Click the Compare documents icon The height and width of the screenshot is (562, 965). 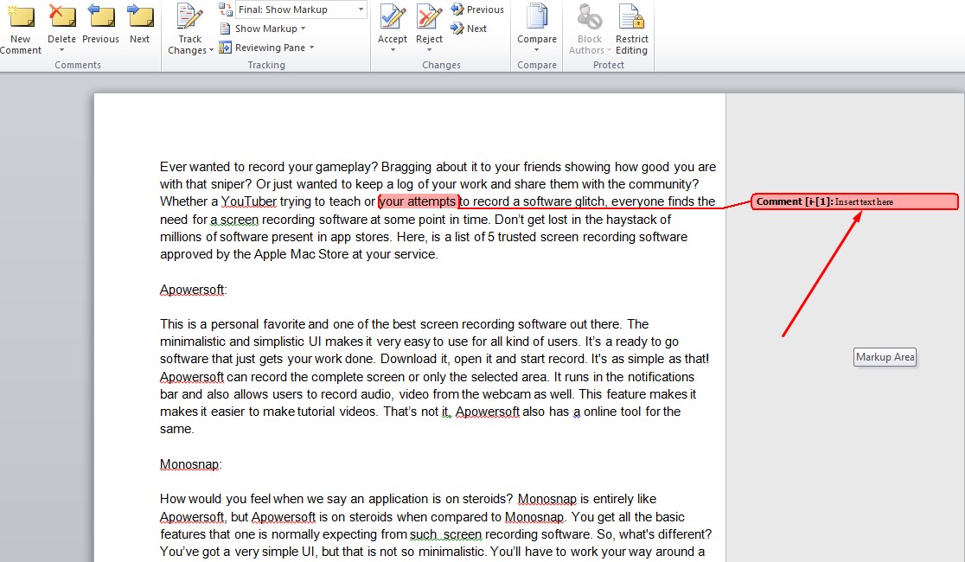[x=537, y=16]
